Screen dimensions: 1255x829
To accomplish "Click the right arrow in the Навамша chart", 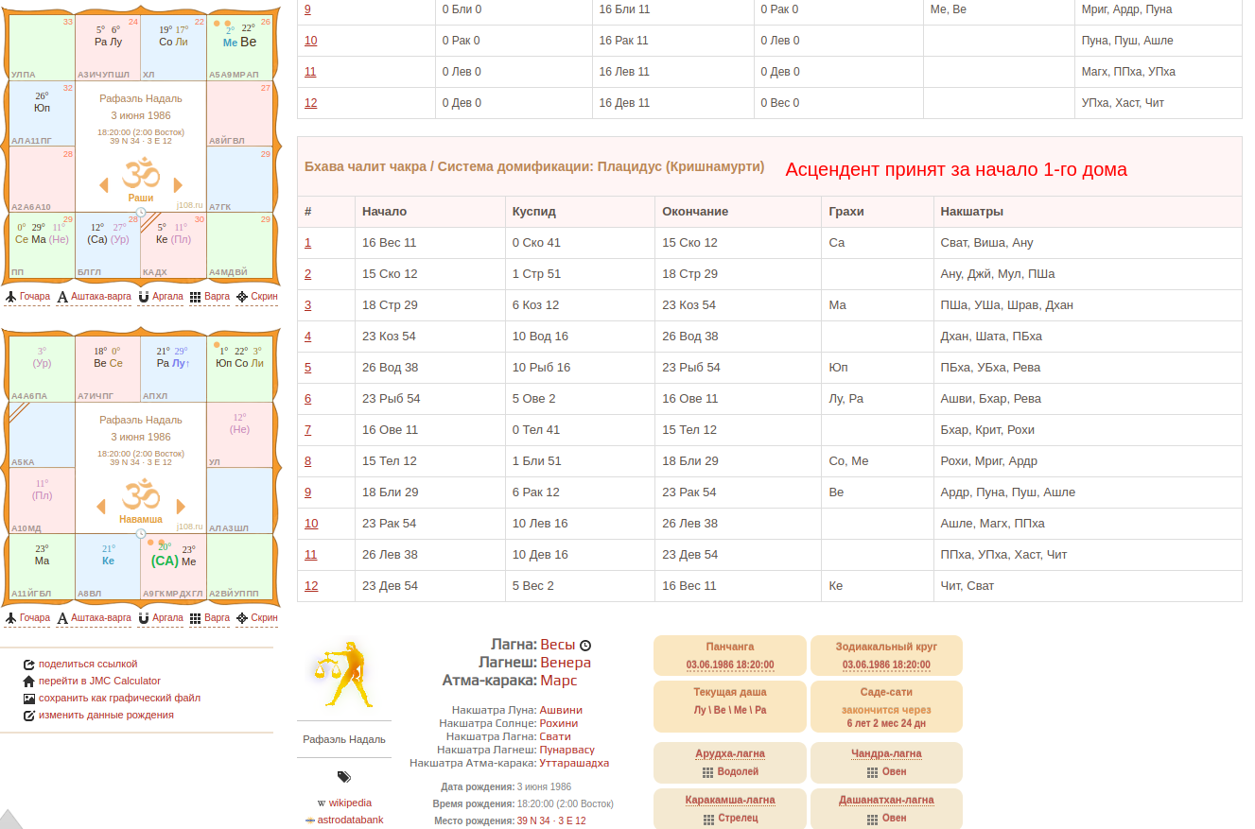I will (179, 506).
